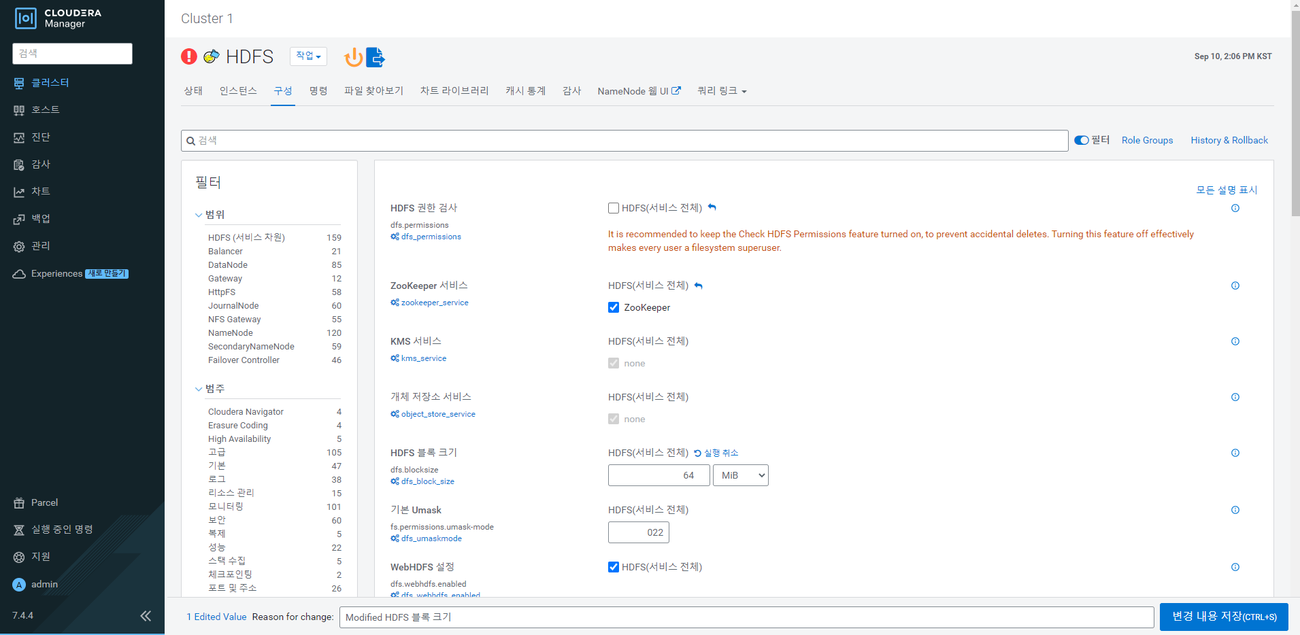
Task: Uncheck the ZooKeeper service checkbox
Action: [x=614, y=307]
